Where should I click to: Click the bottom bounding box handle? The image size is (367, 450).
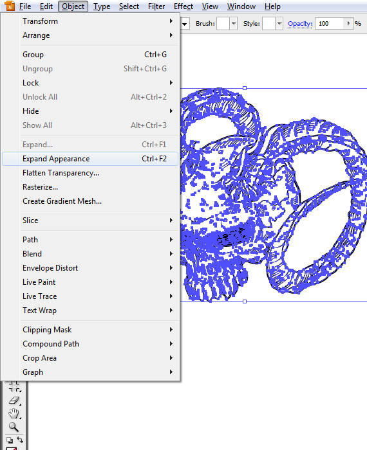245,301
